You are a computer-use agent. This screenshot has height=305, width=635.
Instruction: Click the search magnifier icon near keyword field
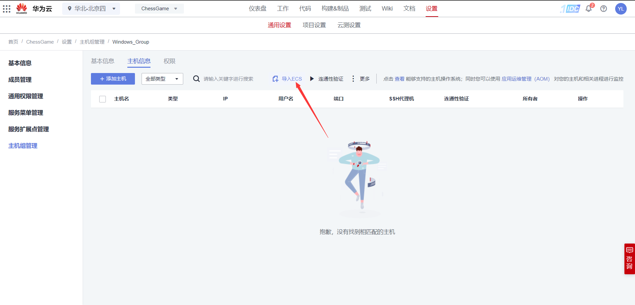tap(196, 79)
